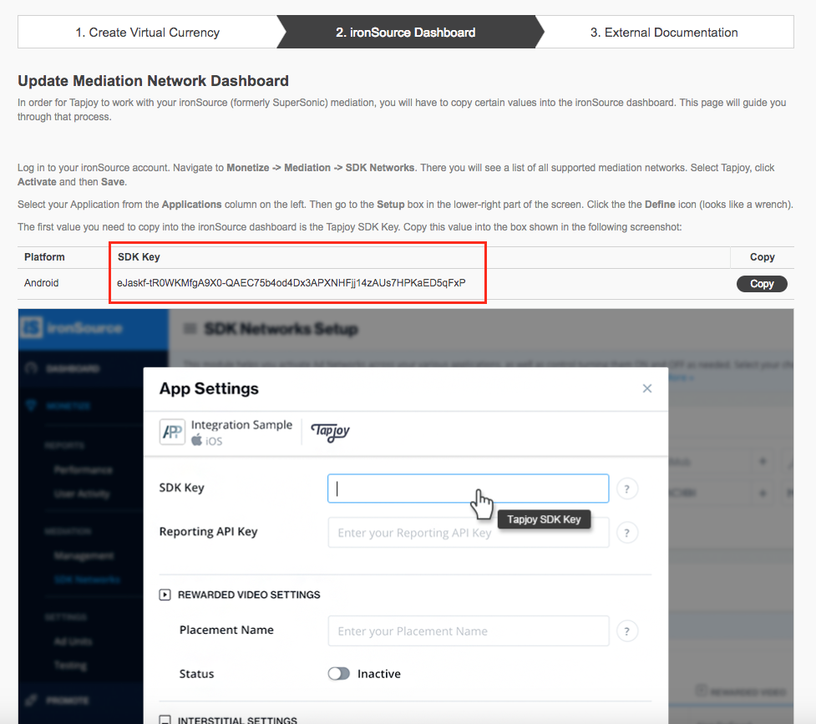Open help icon next to SDK Key
Viewport: 816px width, 724px height.
(626, 489)
